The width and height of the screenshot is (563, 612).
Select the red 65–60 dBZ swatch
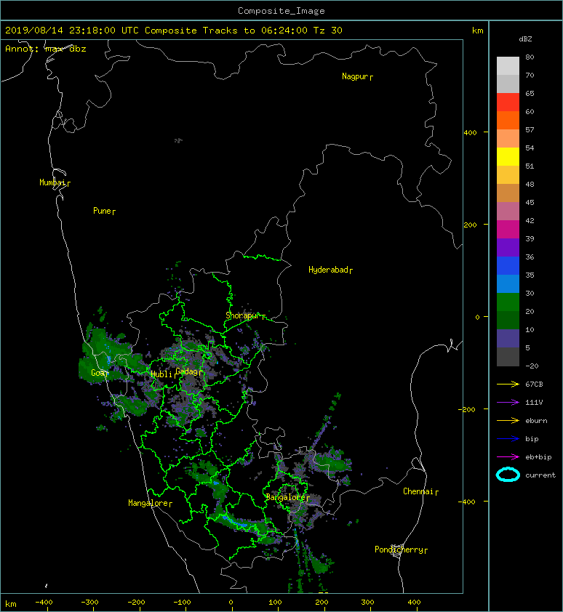(508, 102)
